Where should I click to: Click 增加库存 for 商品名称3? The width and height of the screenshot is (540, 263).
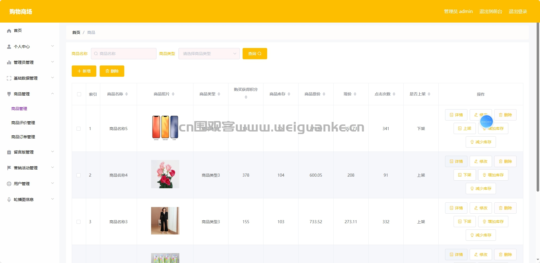coord(493,222)
